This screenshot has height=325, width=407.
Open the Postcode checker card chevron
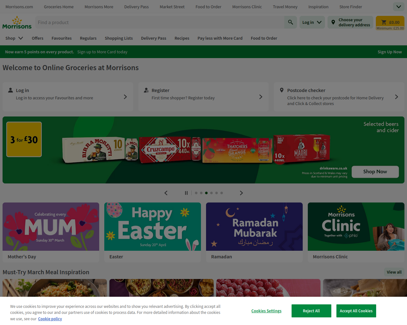coord(397,97)
